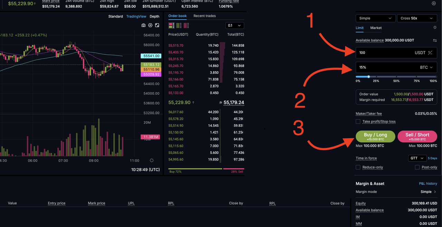Viewport: 442px width, 227px height.
Task: Click bid price 56,017.60 in order book
Action: 176,112
